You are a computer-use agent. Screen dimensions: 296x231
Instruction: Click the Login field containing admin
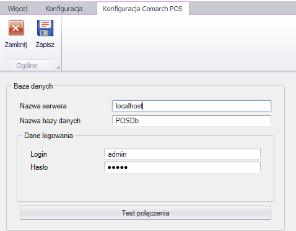tap(182, 154)
